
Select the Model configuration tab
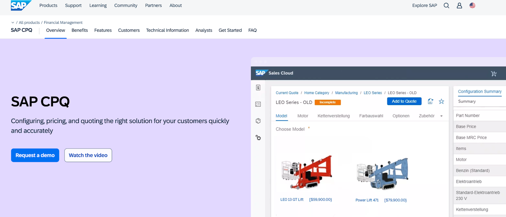point(281,116)
